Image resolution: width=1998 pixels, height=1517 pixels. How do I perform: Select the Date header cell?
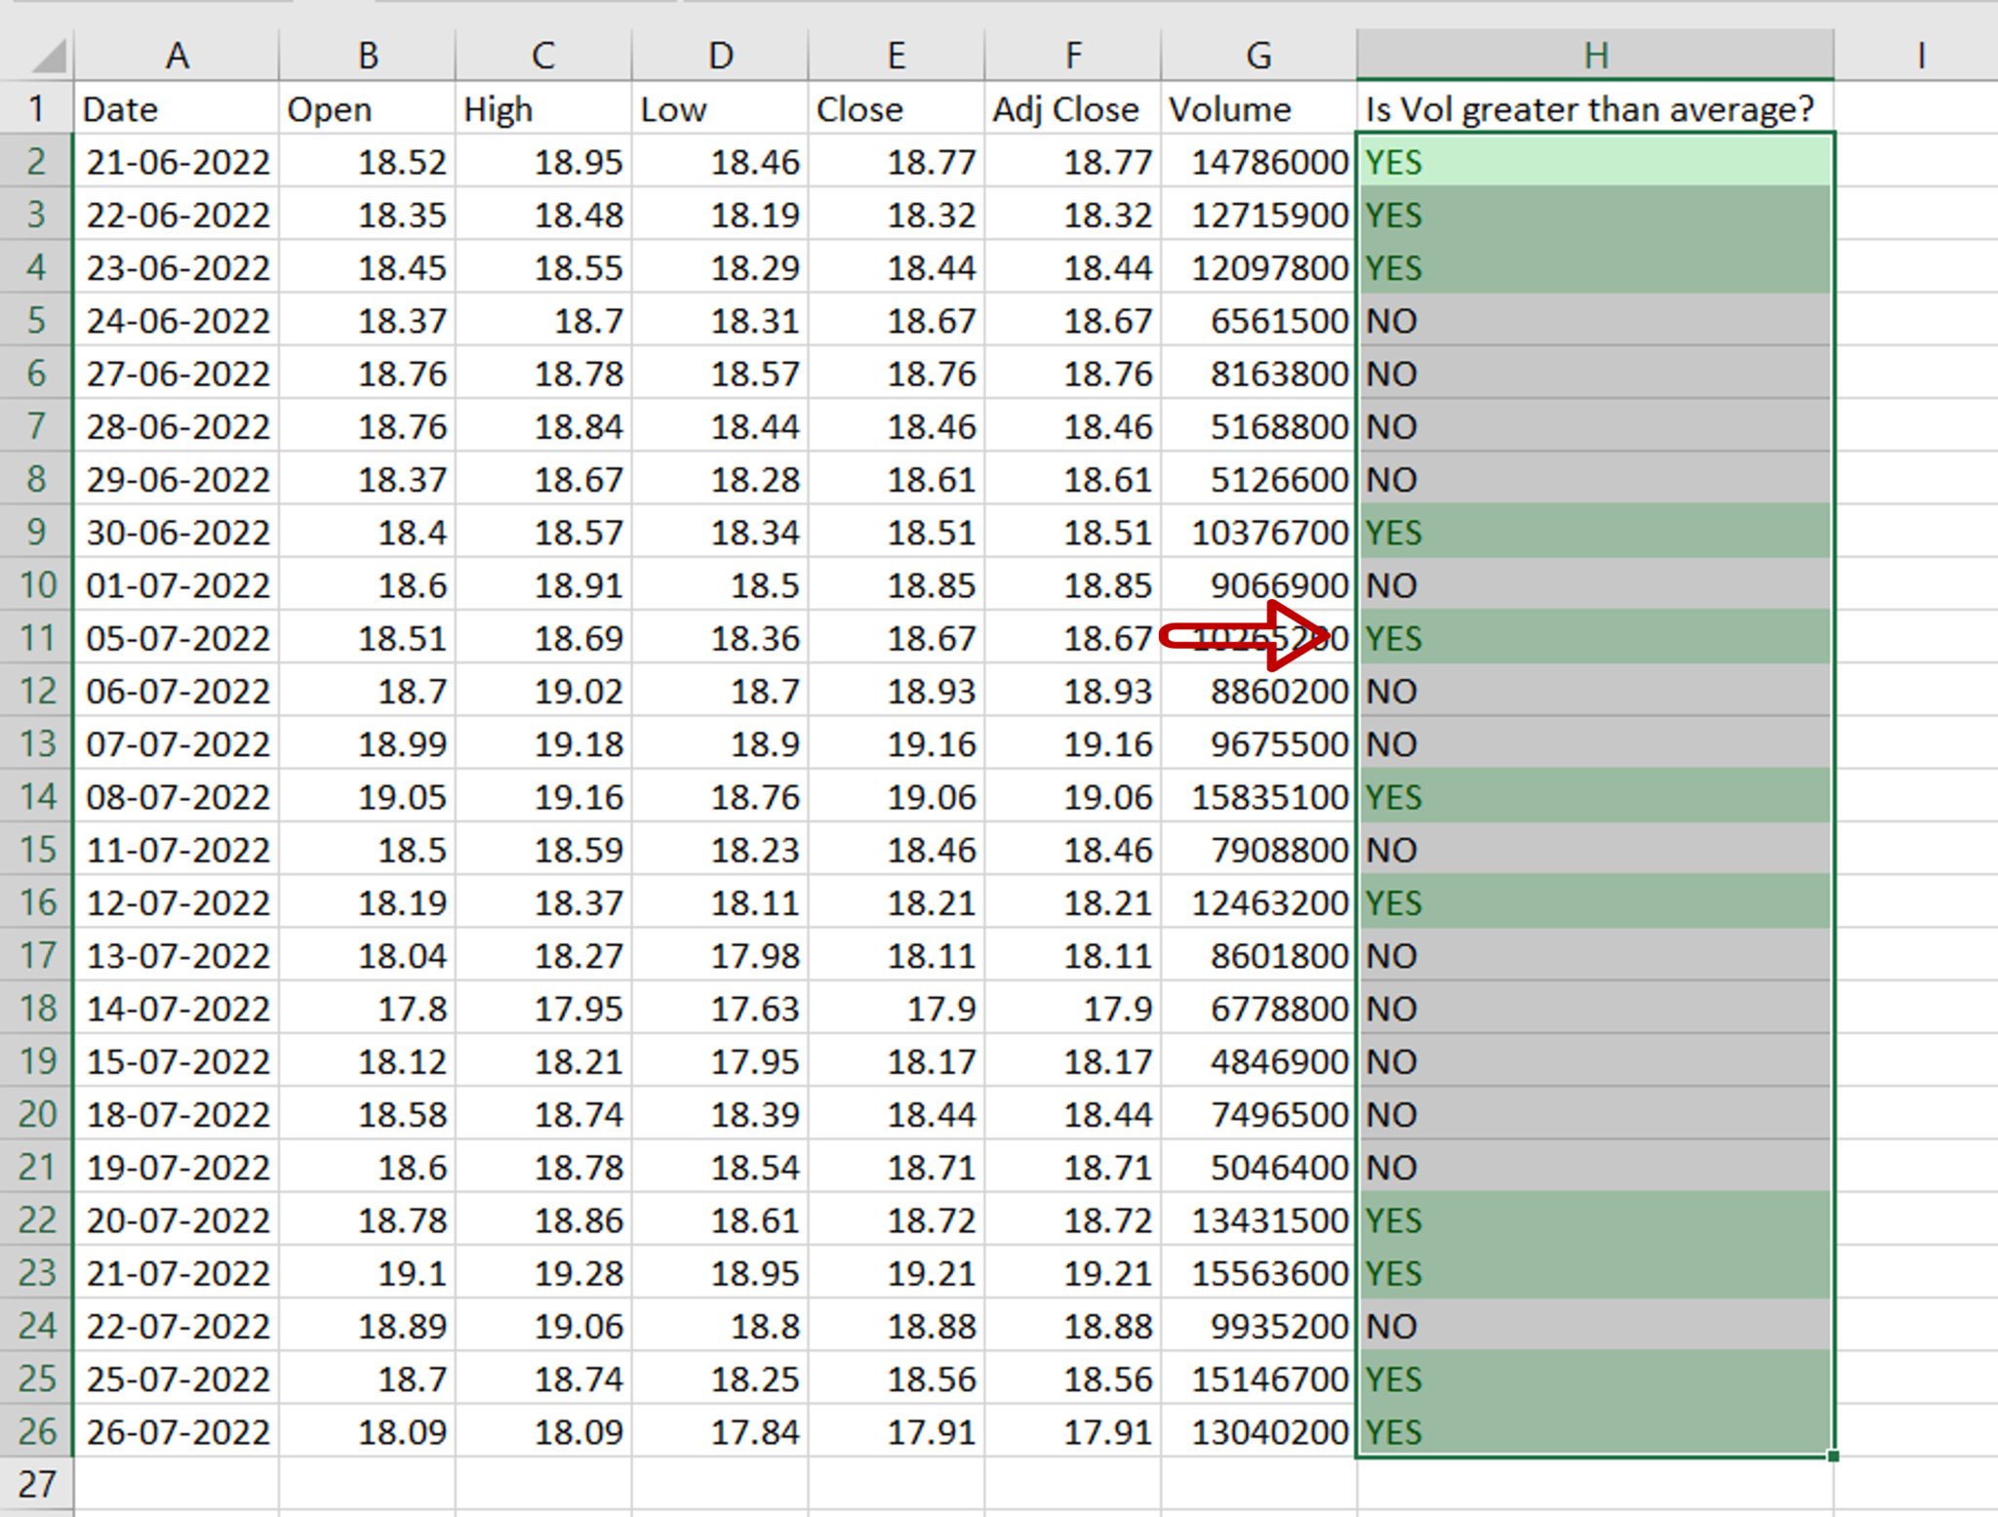tap(177, 109)
